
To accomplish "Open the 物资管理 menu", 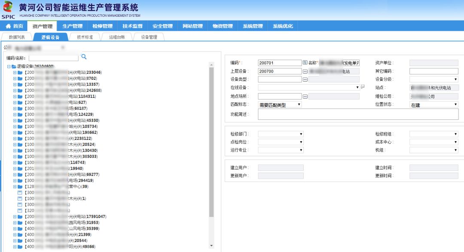I will pos(224,26).
